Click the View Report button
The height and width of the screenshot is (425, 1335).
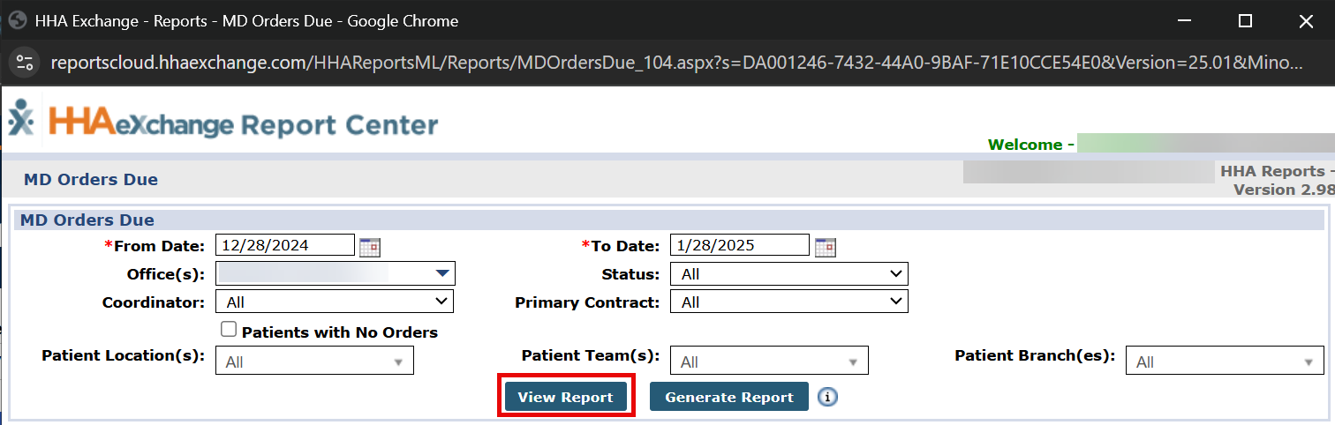tap(565, 398)
